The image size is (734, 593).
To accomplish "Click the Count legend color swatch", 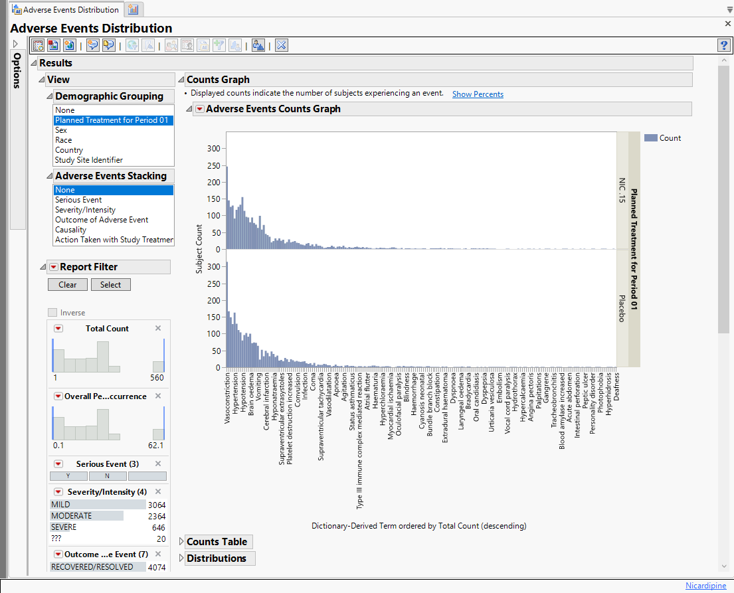I will click(x=650, y=138).
